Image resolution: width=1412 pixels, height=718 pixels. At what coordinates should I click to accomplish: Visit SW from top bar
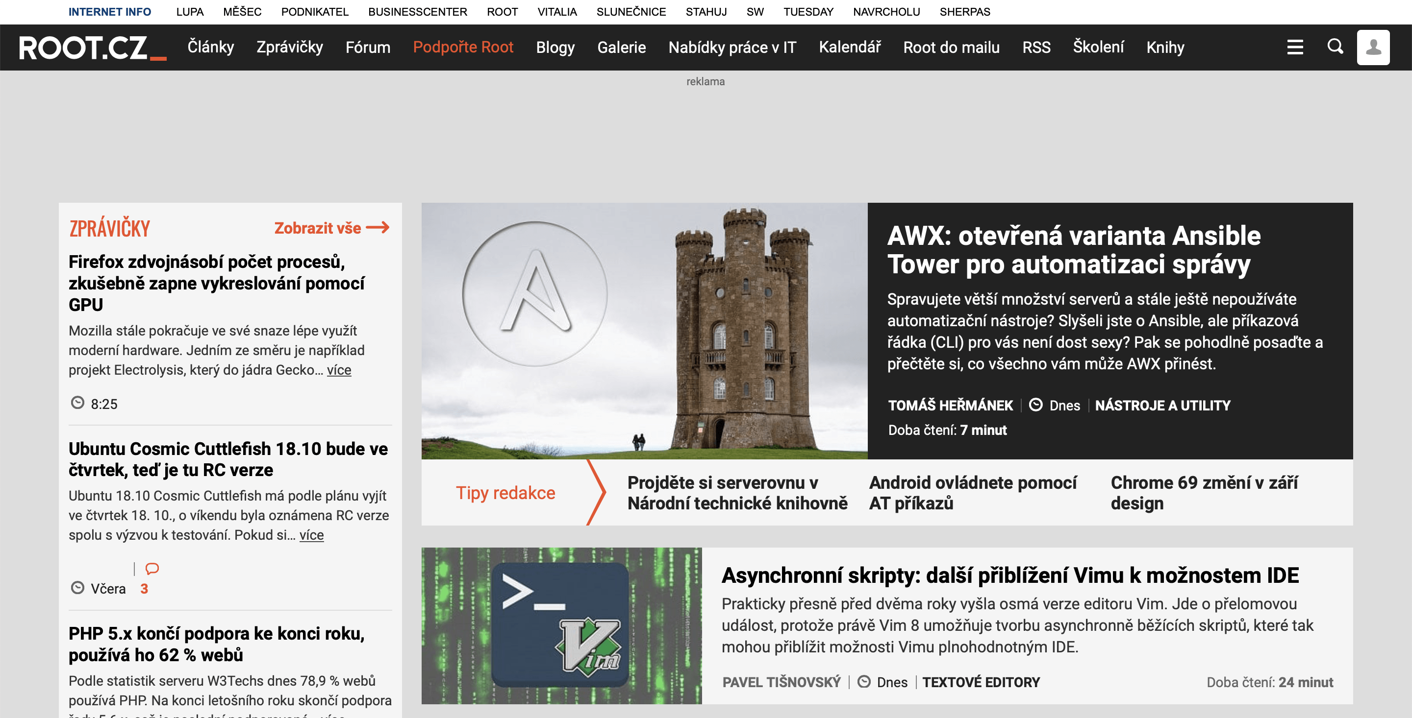[755, 11]
